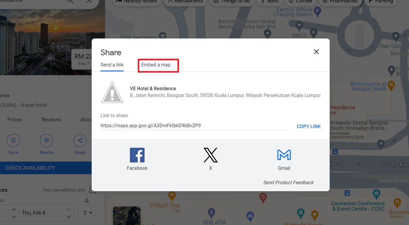The height and width of the screenshot is (225, 409).
Task: Click the Brussels restaurant pin
Action: (x=397, y=203)
